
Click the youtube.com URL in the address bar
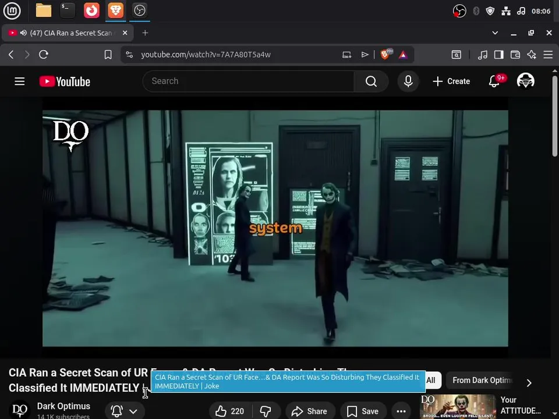pyautogui.click(x=206, y=55)
